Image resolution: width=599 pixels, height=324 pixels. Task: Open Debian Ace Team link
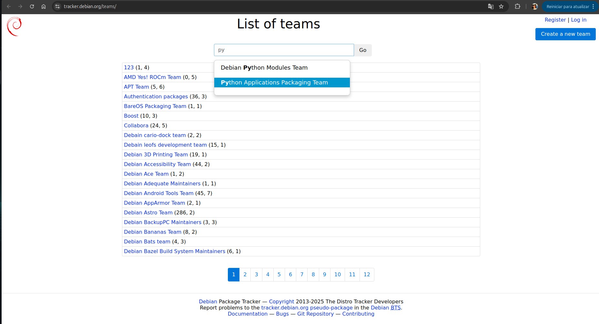click(146, 174)
